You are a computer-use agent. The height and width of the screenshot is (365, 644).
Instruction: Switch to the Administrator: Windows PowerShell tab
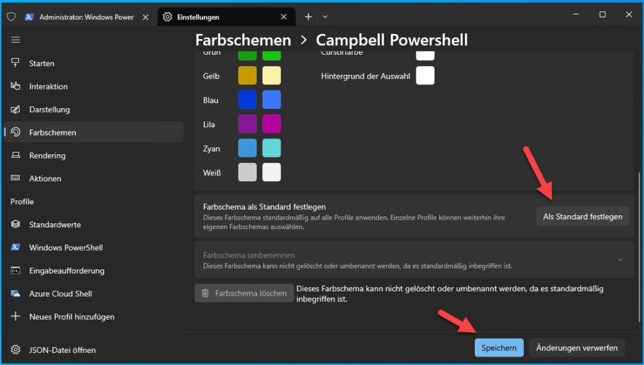tap(87, 17)
